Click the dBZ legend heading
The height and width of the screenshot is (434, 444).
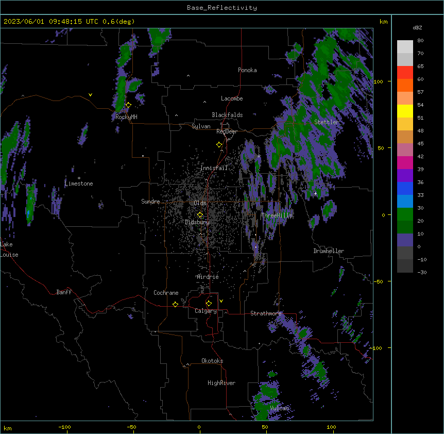coord(417,27)
